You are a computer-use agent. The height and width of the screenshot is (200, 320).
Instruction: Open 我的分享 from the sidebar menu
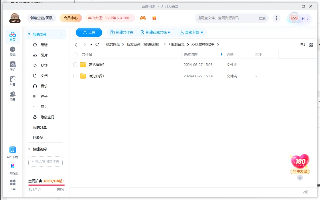pos(40,127)
